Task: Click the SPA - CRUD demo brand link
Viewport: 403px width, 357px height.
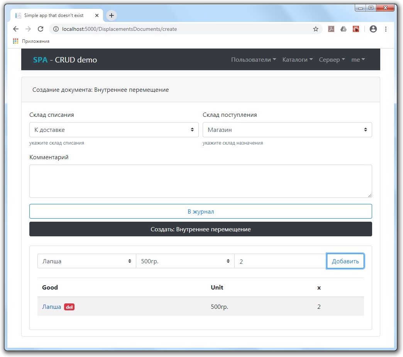Action: (x=65, y=59)
